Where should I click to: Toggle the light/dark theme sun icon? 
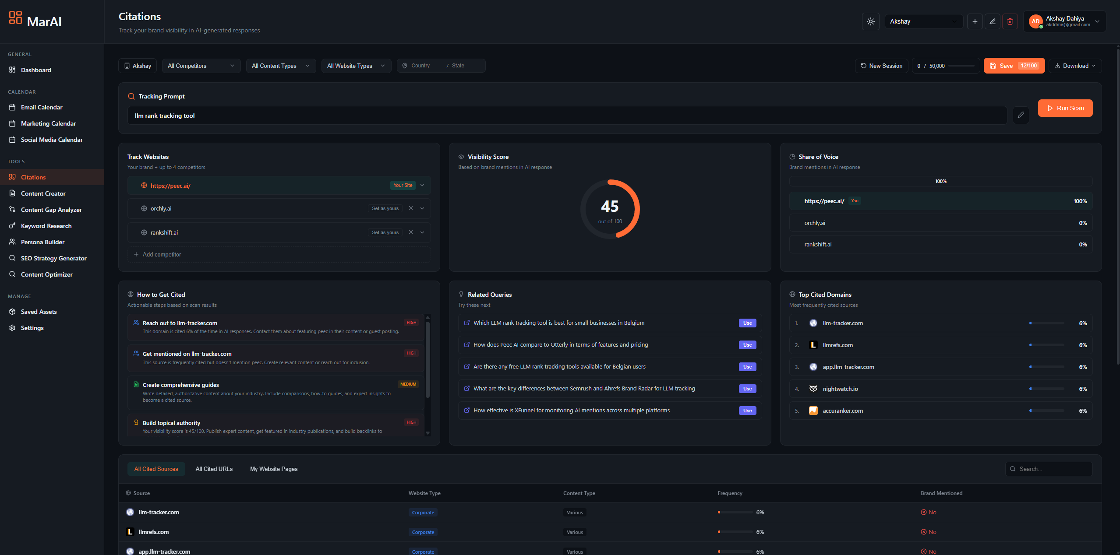[870, 21]
